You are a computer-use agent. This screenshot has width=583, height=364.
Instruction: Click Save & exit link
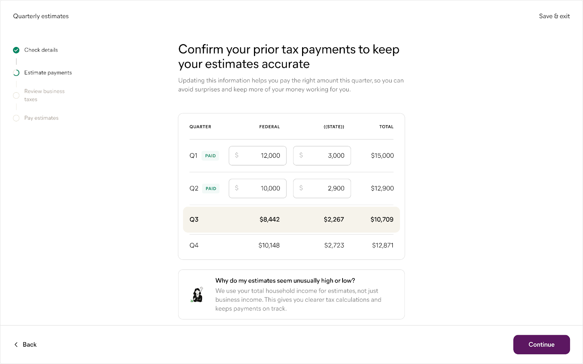click(554, 16)
